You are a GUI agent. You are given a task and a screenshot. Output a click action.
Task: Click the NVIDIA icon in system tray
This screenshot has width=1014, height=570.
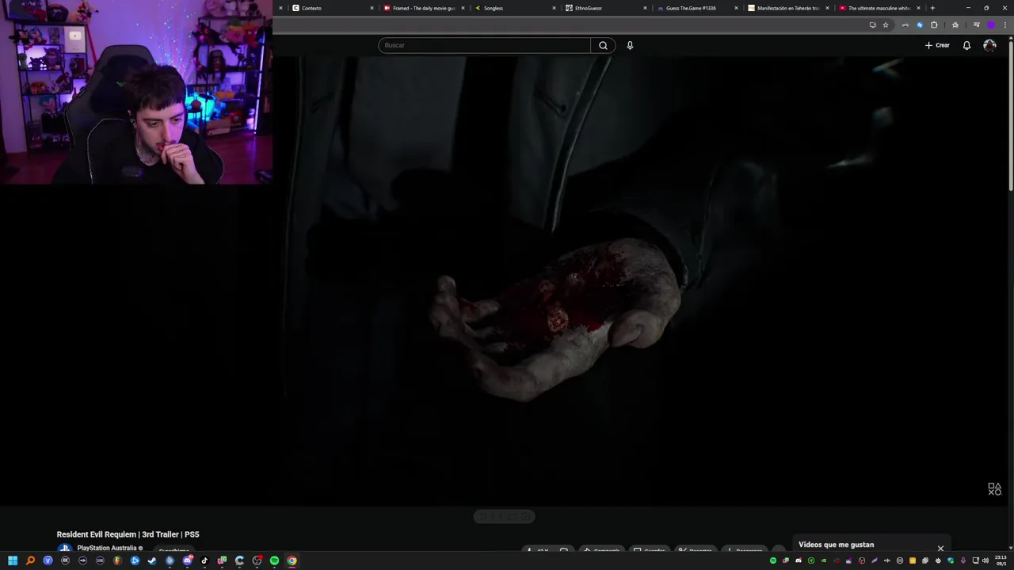[x=824, y=560]
